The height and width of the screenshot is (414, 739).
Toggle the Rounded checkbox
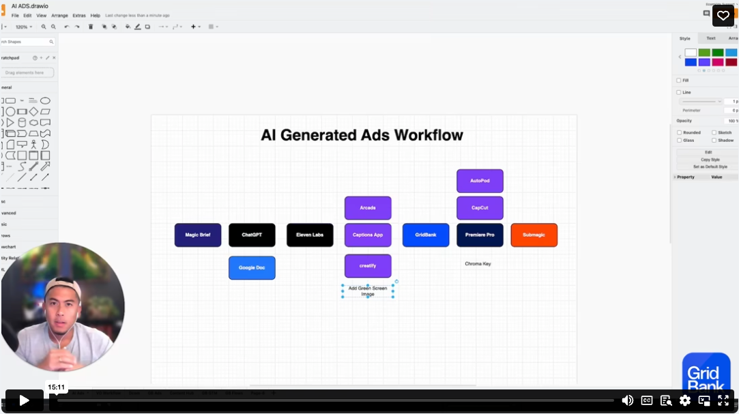coord(679,132)
